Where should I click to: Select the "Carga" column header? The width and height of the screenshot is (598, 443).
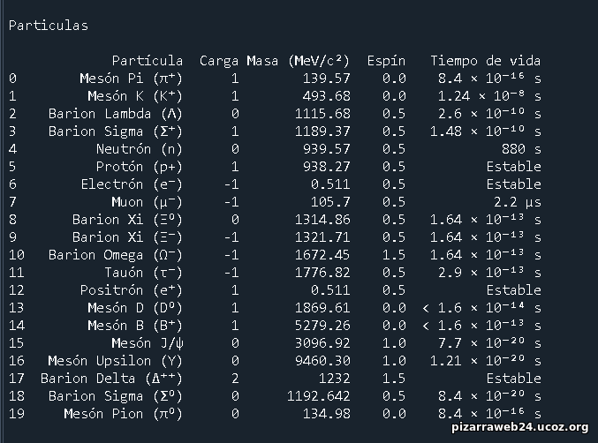coord(219,61)
